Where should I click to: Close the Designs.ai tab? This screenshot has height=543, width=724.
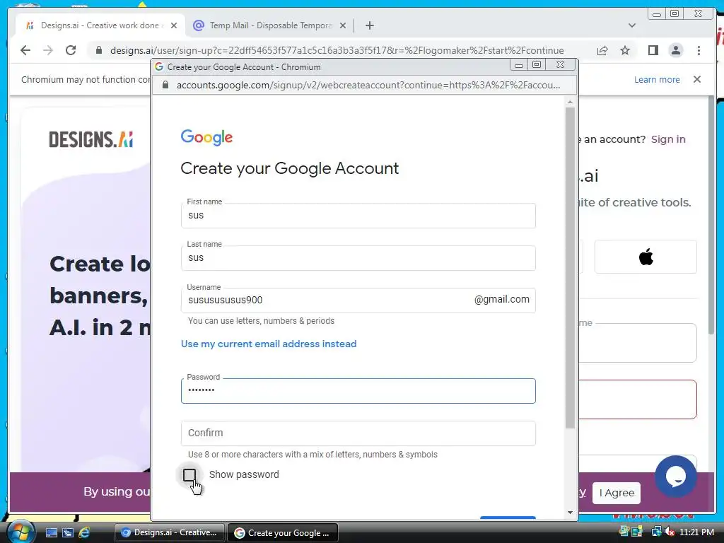pyautogui.click(x=174, y=25)
